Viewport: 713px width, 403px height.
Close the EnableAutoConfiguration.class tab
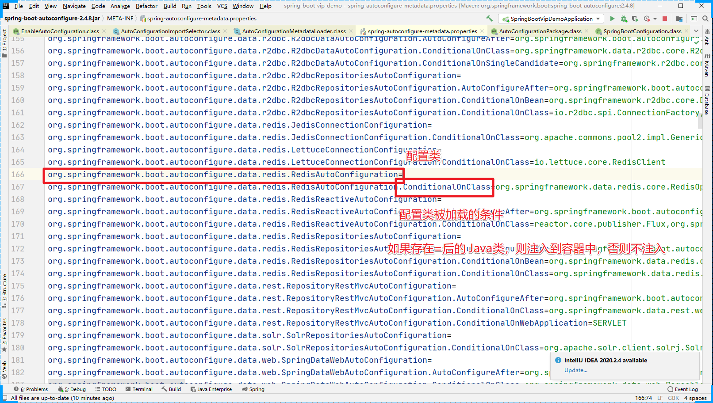pos(104,31)
